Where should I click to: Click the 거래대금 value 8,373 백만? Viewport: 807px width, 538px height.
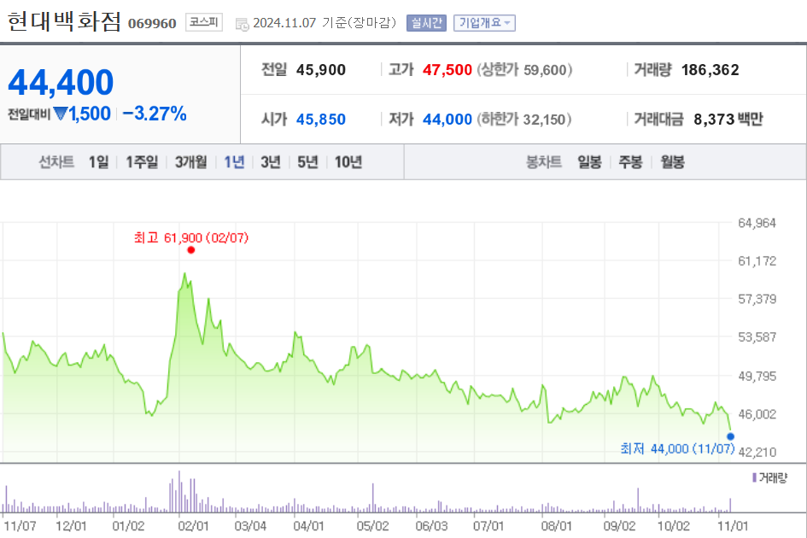click(x=728, y=119)
